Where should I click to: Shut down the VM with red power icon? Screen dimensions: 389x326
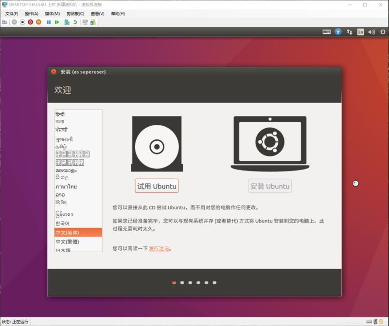[30, 22]
